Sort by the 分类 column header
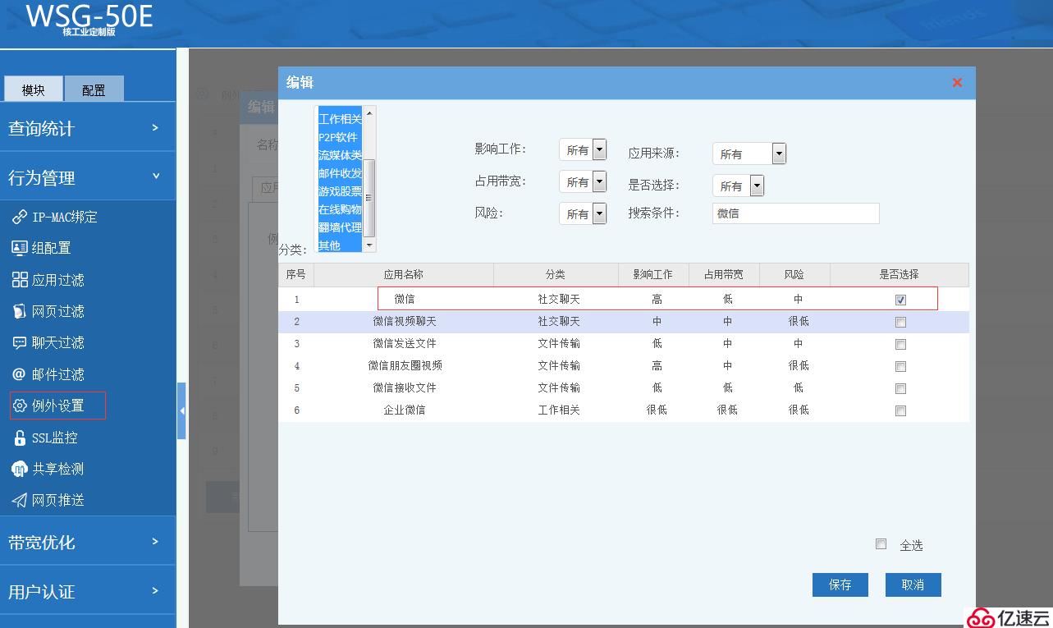Screen dimensions: 1053x628 point(556,274)
